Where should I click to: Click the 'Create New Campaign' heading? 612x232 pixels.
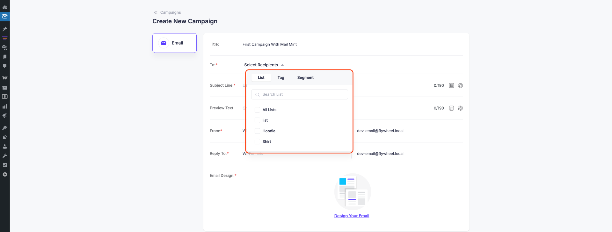pos(185,21)
